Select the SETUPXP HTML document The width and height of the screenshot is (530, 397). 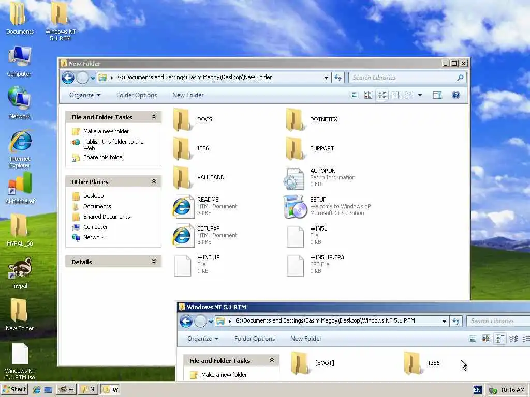205,235
